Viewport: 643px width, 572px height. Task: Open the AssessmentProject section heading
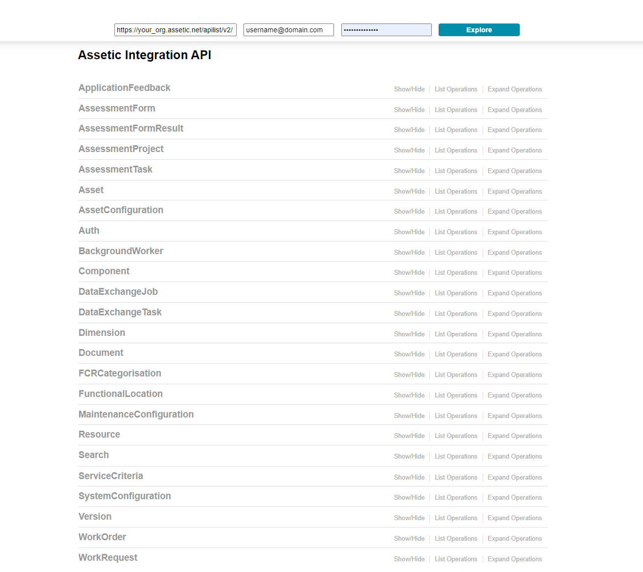pyautogui.click(x=121, y=149)
